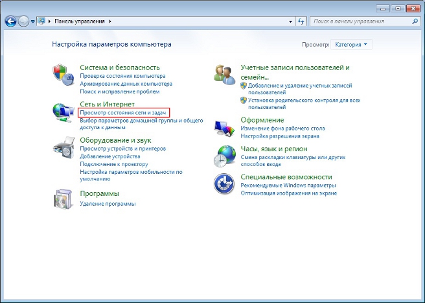Click the Оформление monitor color icon
This screenshot has width=425, height=303.
[224, 128]
